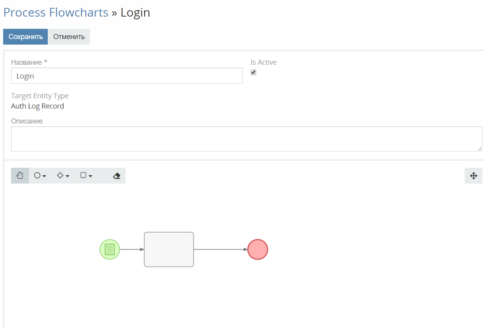Viewport: 484px width, 328px height.
Task: Open the diamond gateways dropdown
Action: click(63, 176)
